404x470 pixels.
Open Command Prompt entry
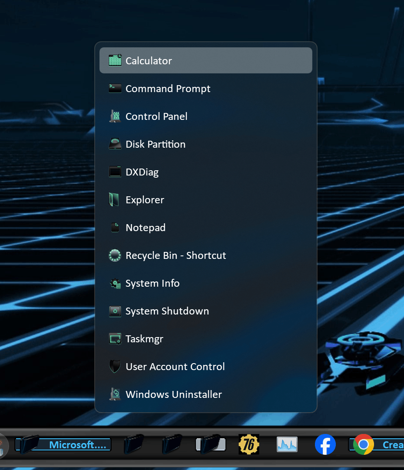point(205,89)
